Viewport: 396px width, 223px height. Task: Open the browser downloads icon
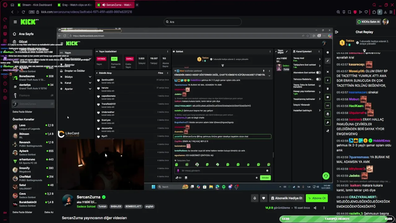385,12
